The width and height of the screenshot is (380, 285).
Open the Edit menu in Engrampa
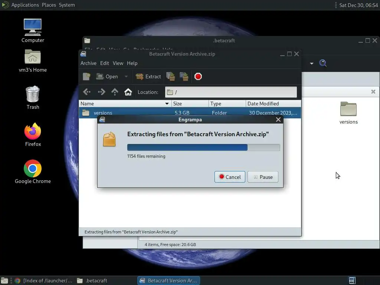tap(104, 63)
